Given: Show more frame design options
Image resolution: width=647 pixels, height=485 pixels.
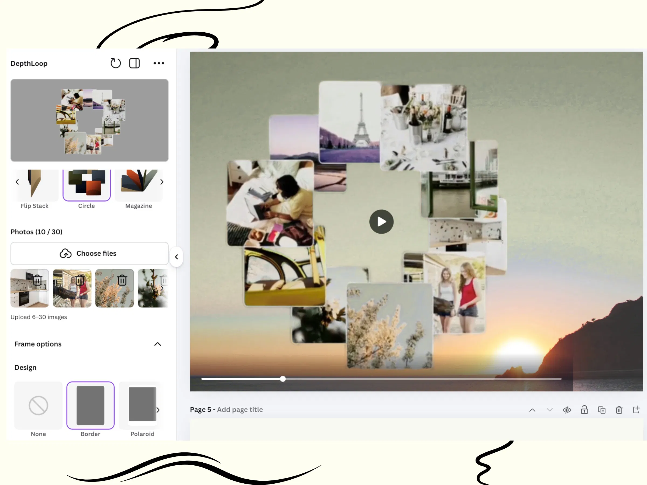Looking at the screenshot, I should (x=158, y=410).
